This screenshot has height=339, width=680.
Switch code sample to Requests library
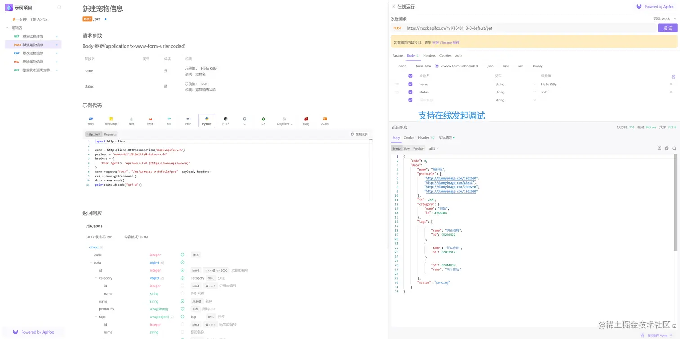[110, 134]
